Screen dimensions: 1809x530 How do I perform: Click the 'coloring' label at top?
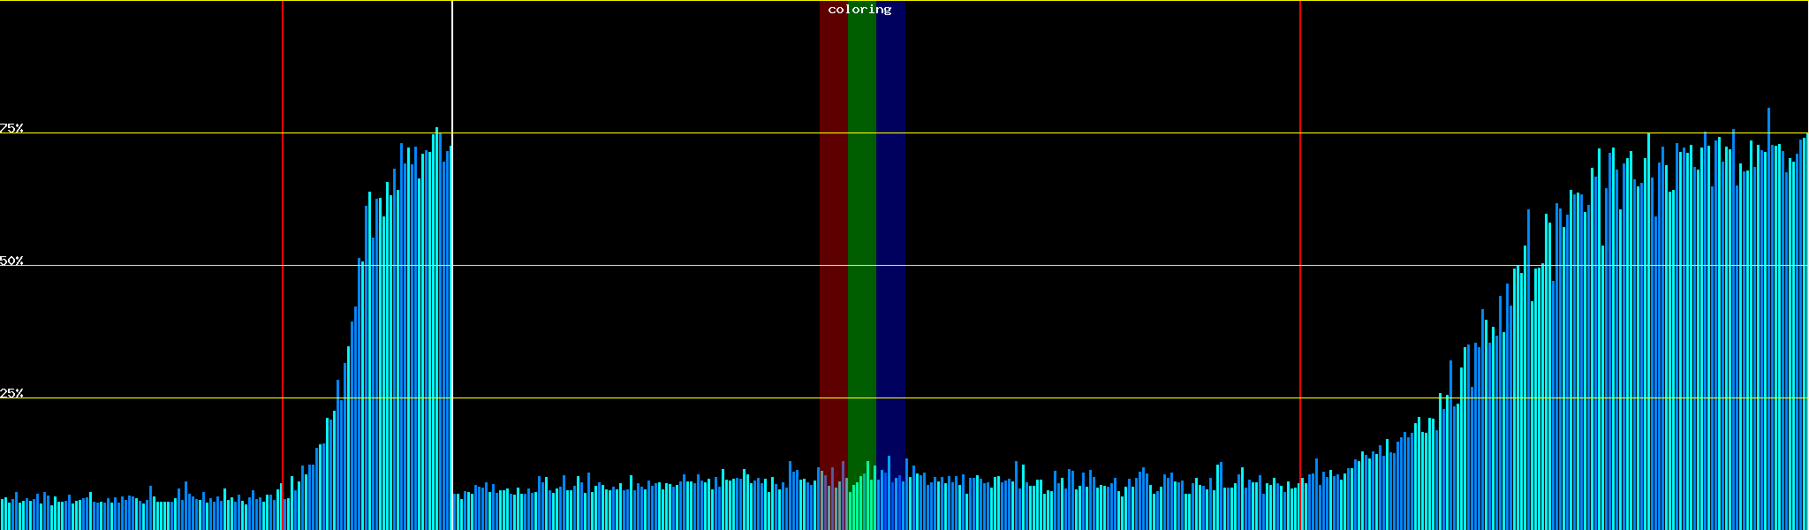[x=859, y=10]
